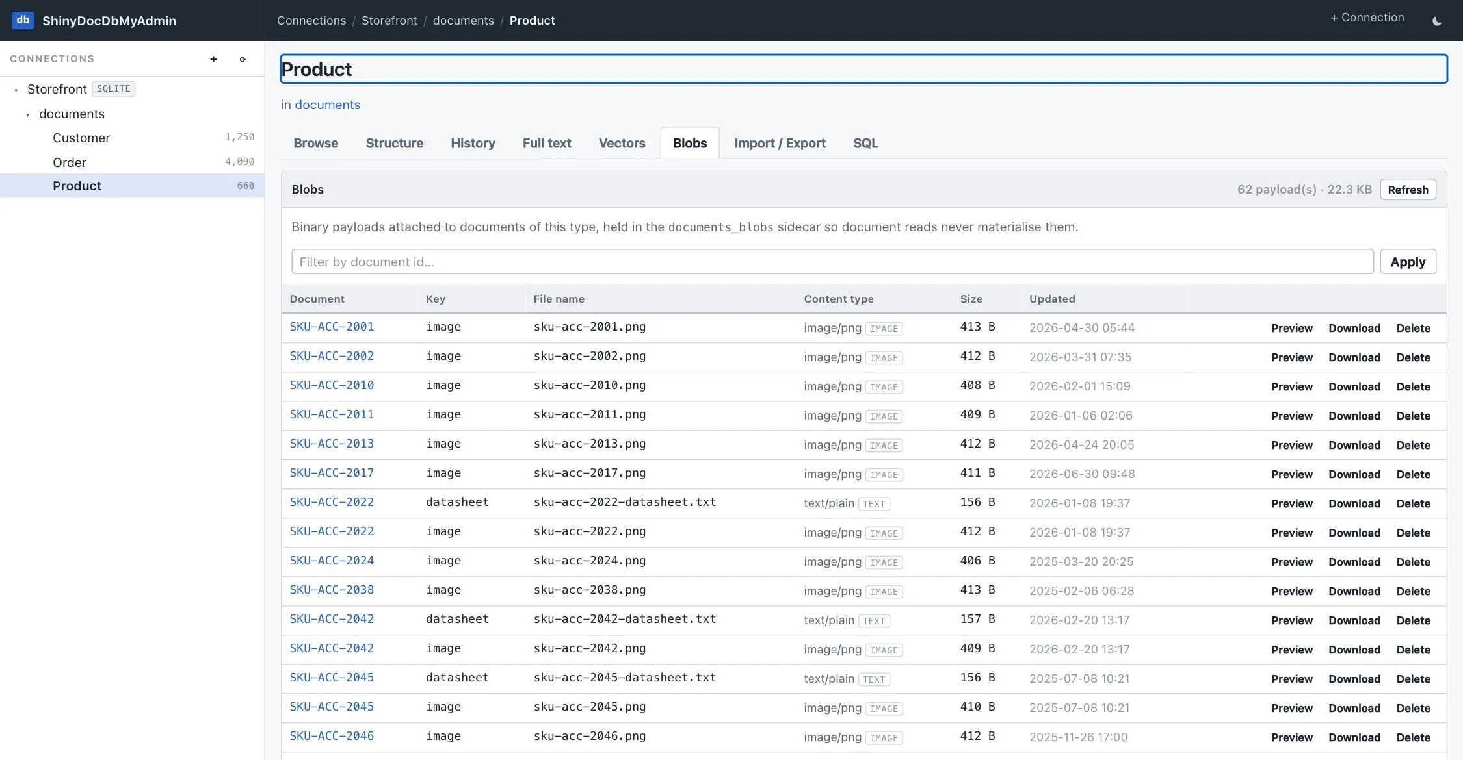Open document SKU-ACC-2038
This screenshot has height=760, width=1463.
332,590
